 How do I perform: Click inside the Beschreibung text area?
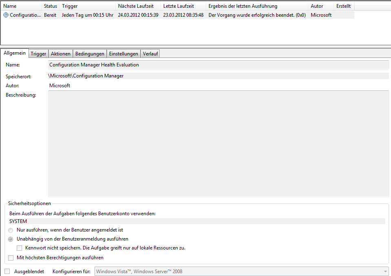pyautogui.click(x=218, y=144)
